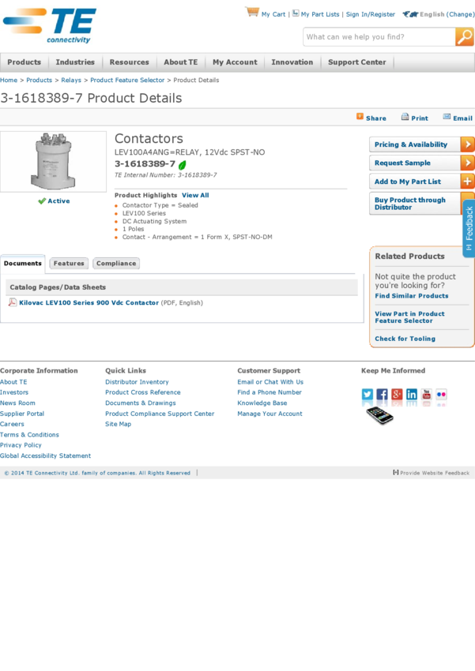Click the Email envelope icon
475x671 pixels.
pyautogui.click(x=447, y=116)
